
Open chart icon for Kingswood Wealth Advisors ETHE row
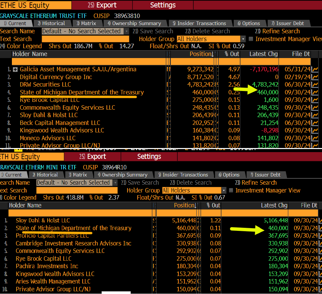315,130
